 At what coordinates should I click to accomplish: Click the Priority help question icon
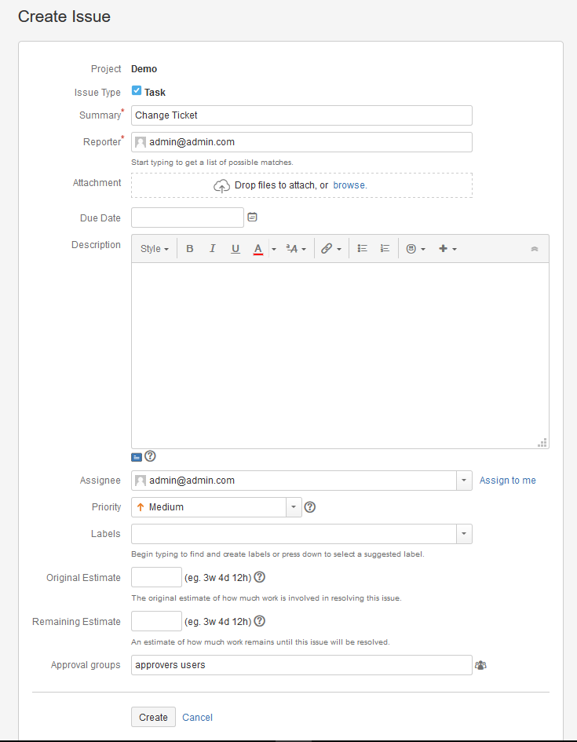(x=310, y=506)
